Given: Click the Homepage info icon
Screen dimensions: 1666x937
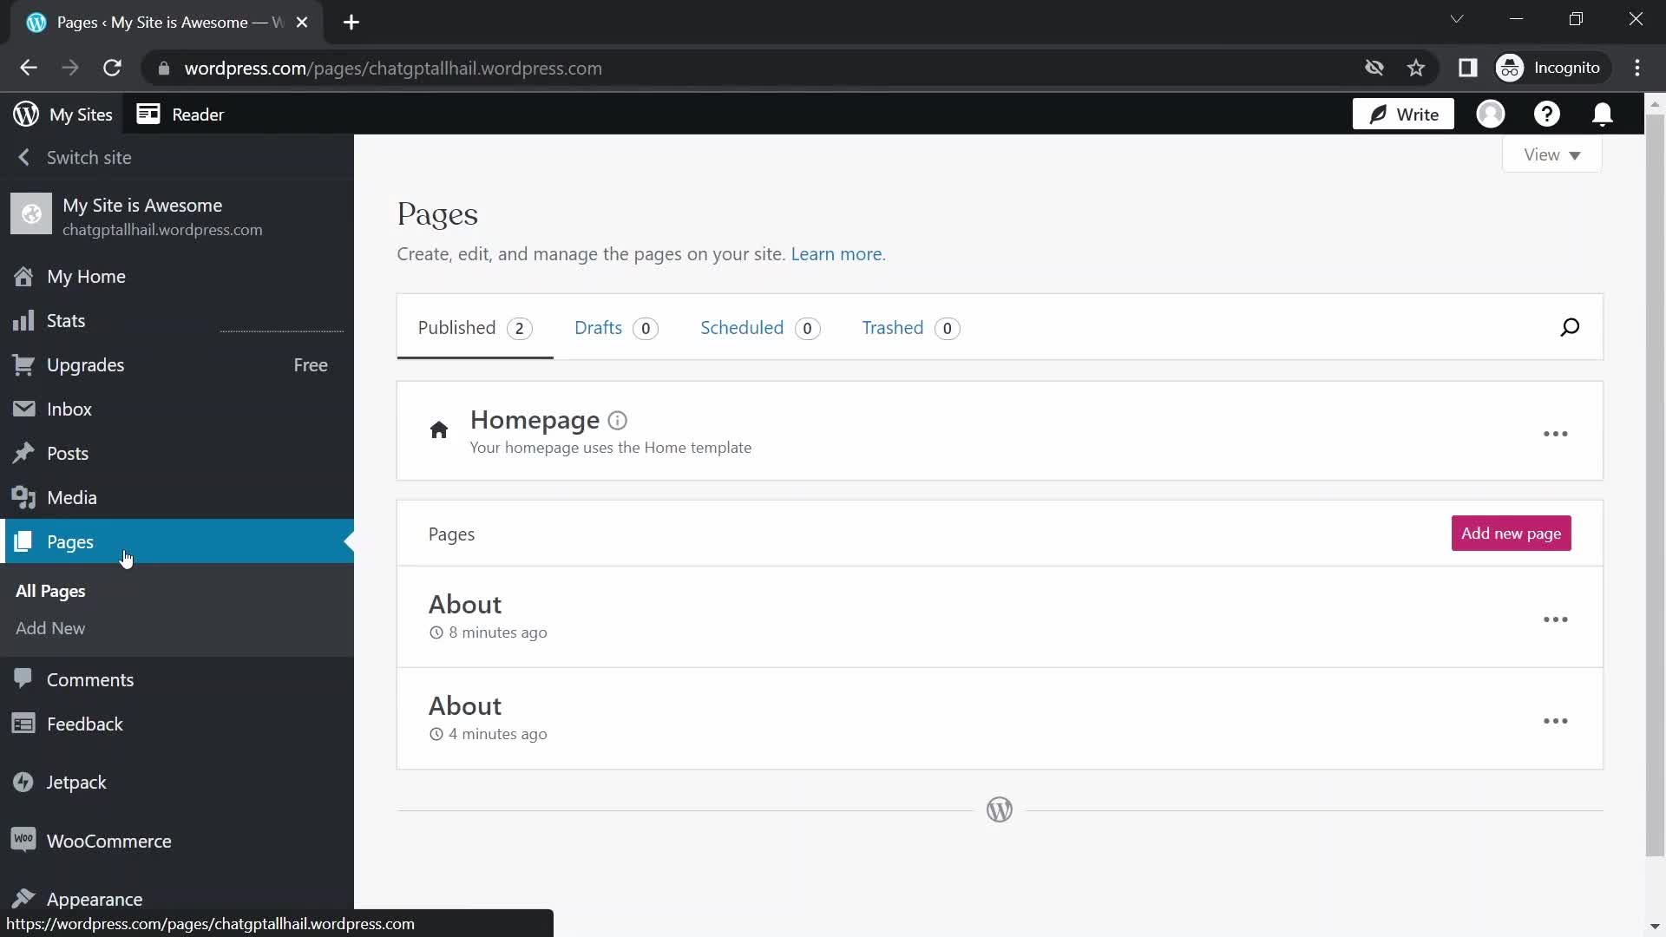Looking at the screenshot, I should pyautogui.click(x=618, y=419).
